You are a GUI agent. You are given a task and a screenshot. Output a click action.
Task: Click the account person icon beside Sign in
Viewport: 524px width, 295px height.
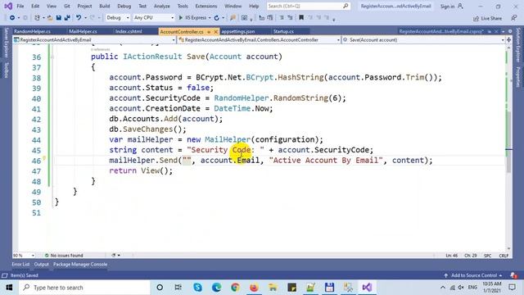pyautogui.click(x=460, y=6)
